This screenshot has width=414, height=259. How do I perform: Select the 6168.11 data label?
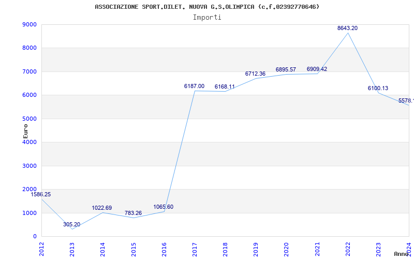click(225, 87)
